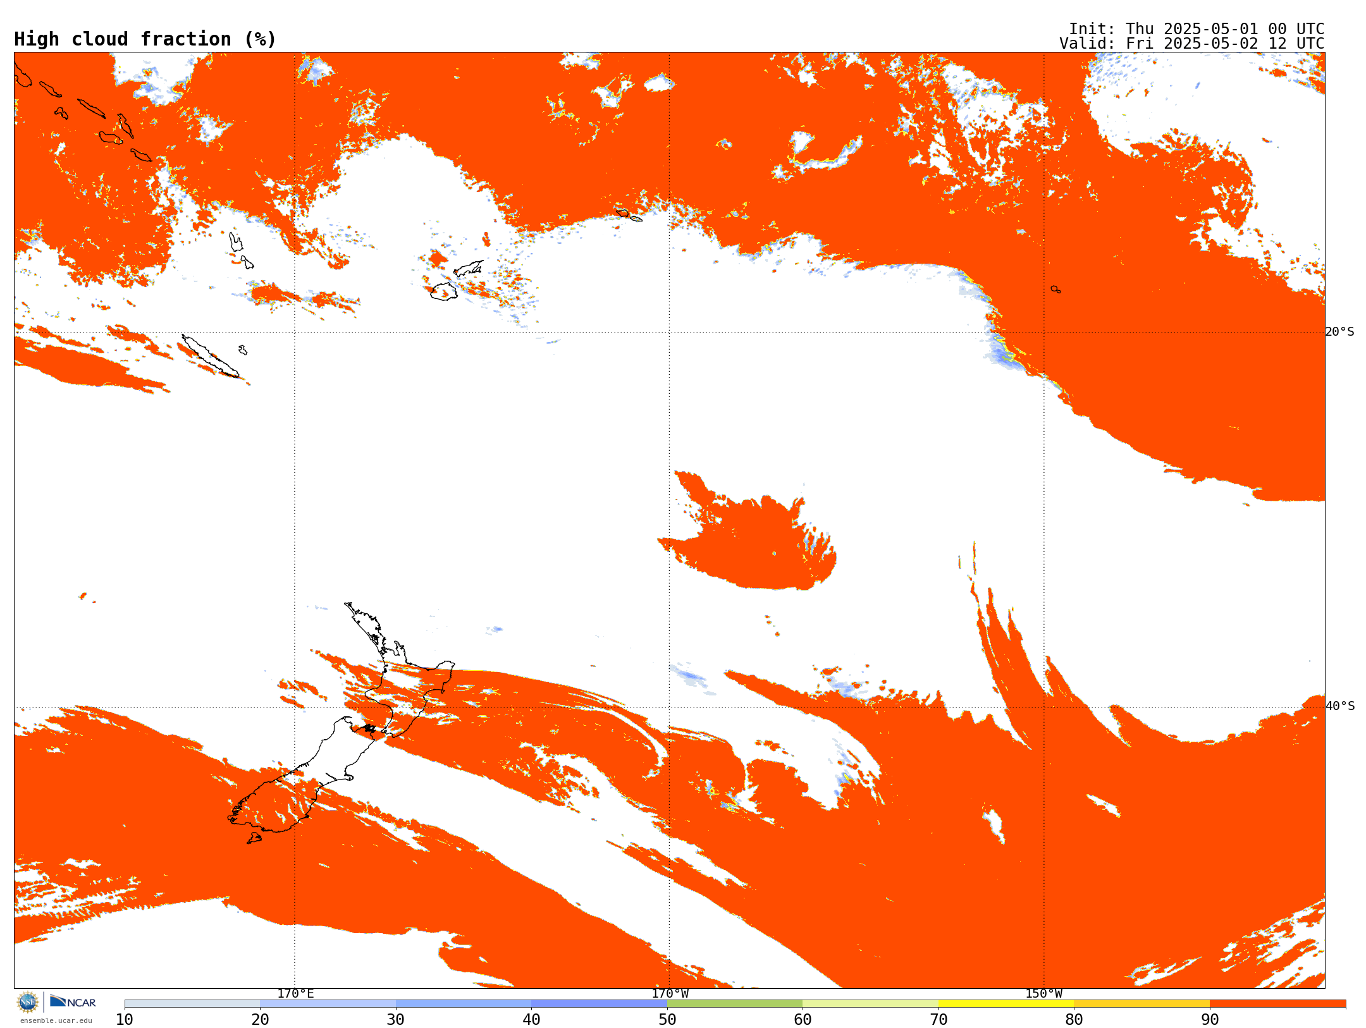This screenshot has height=1028, width=1366.
Task: Select the "High cloud fraction (%)" title
Action: pos(145,39)
